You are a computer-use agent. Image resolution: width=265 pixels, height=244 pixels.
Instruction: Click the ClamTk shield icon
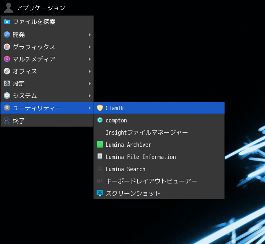100,108
